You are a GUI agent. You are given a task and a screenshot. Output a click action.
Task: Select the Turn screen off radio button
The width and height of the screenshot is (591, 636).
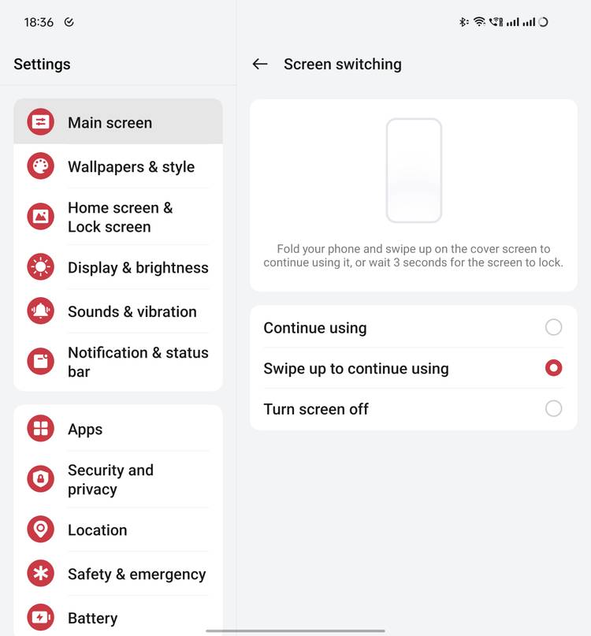coord(553,408)
